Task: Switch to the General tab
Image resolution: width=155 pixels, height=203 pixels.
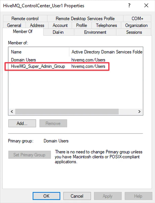Action: (14, 25)
